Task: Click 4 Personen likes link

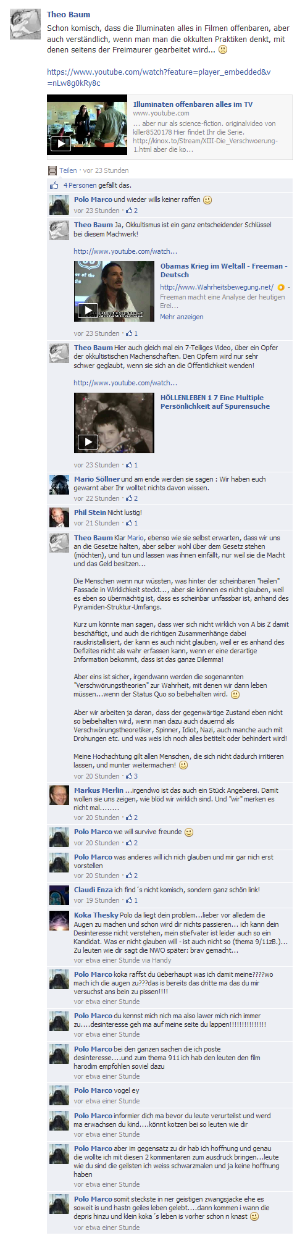Action: click(x=80, y=185)
